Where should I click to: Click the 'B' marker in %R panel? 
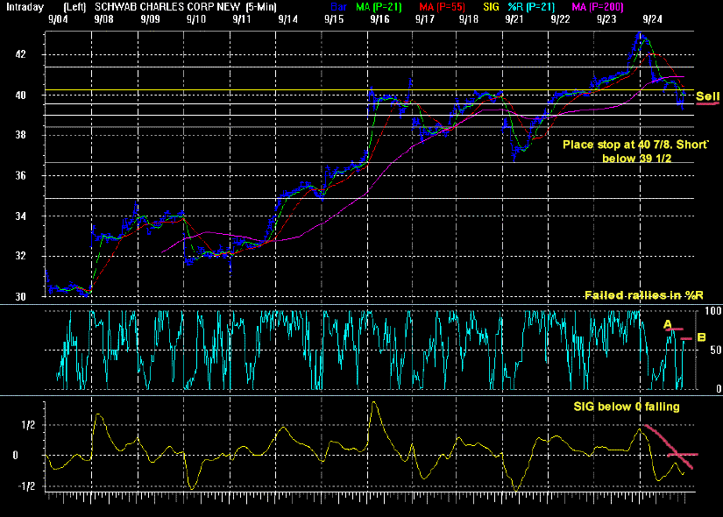(701, 337)
